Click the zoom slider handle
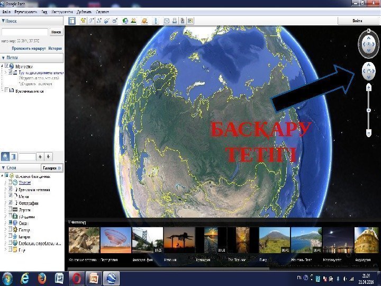Screen dimensions: 381x286 [369, 110]
